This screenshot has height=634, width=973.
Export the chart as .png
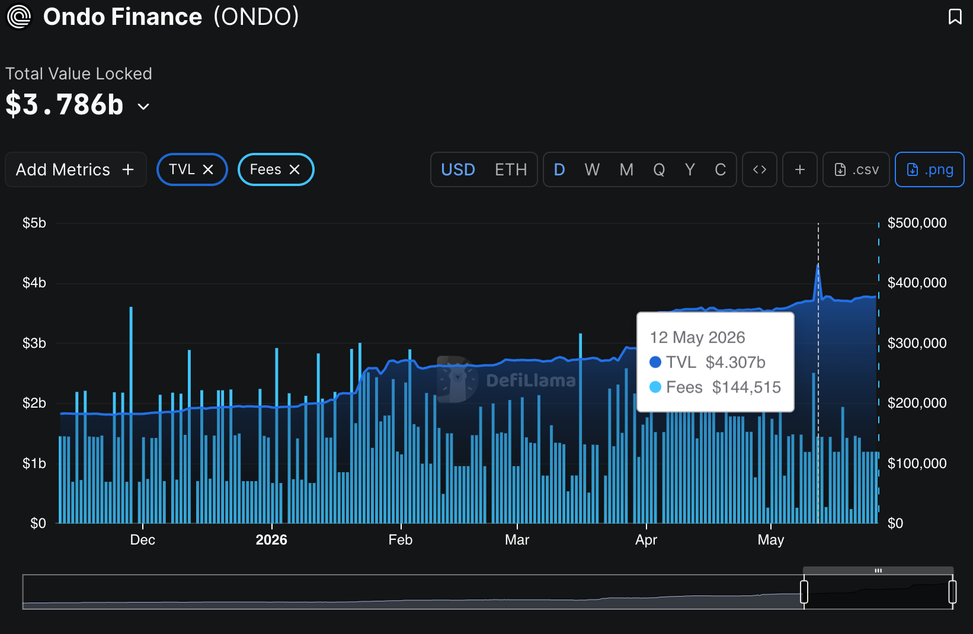pos(930,170)
